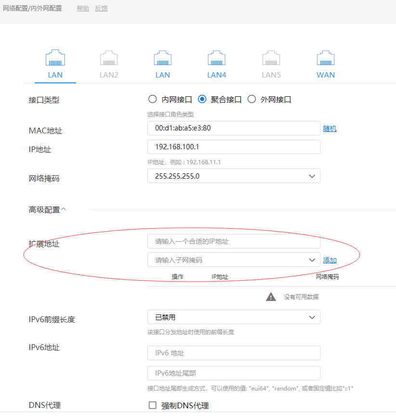Click the IP地址 field containing 192.168.100.1

(234, 147)
